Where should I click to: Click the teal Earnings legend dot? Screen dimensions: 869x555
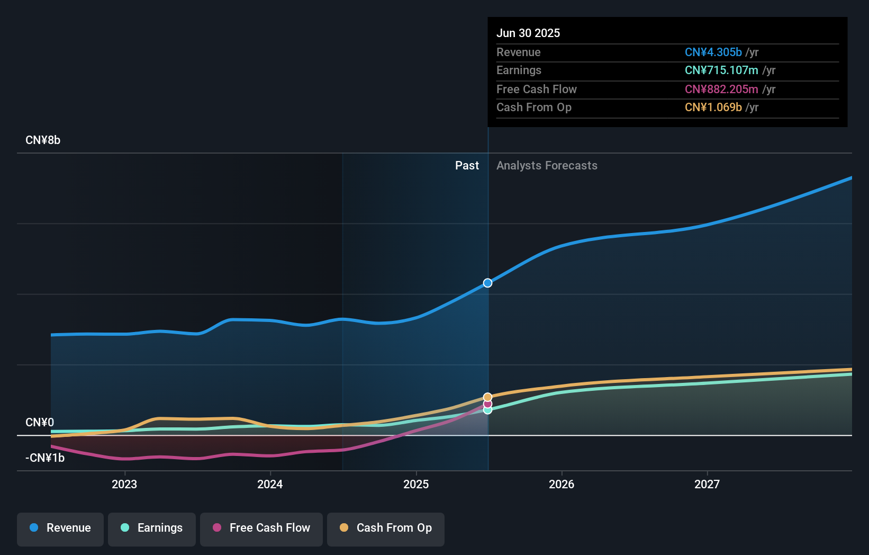point(125,528)
